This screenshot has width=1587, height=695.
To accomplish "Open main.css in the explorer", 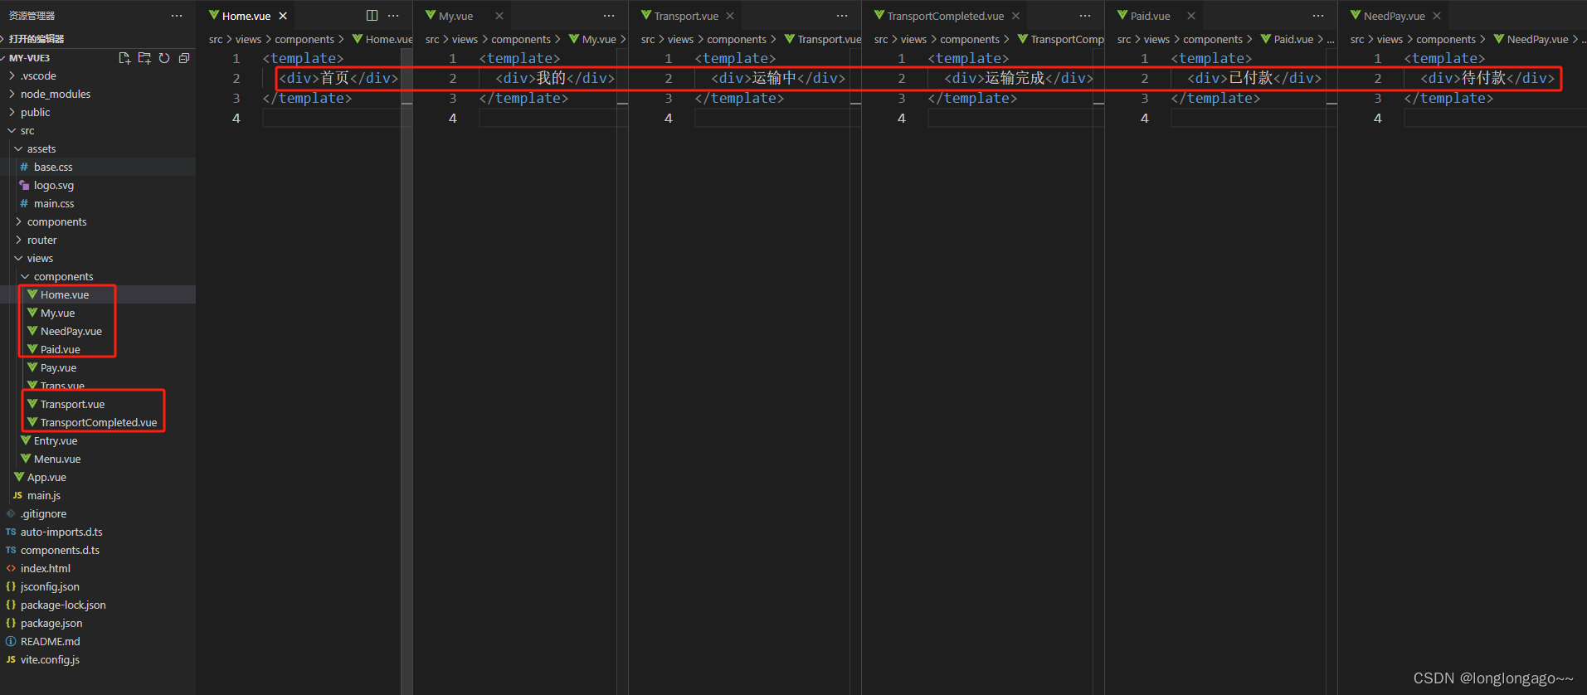I will point(98,203).
